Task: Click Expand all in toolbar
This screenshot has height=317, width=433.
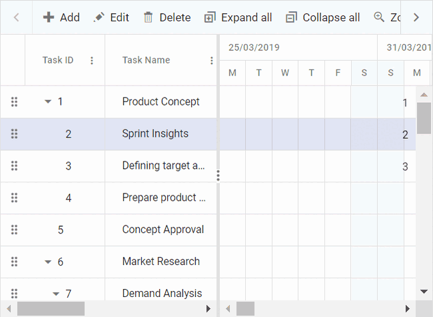Action: tap(238, 17)
